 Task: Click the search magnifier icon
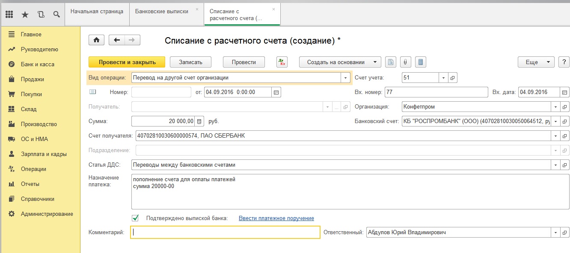pos(56,15)
